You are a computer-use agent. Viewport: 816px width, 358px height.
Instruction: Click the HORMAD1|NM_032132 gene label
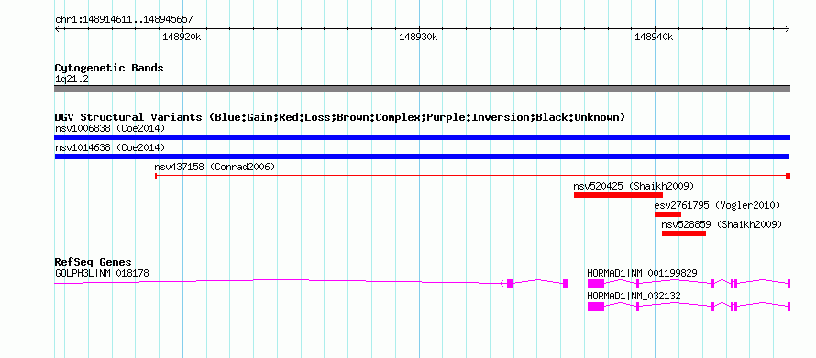(634, 296)
